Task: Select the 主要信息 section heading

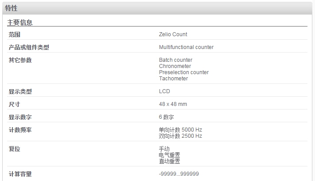Action: click(x=19, y=23)
